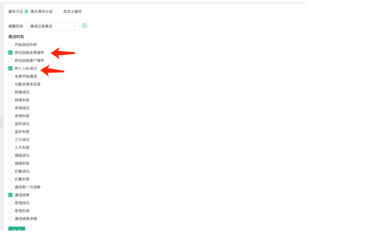Enable the 坐席开始通话 checkbox
This screenshot has width=379, height=233.
pyautogui.click(x=10, y=76)
